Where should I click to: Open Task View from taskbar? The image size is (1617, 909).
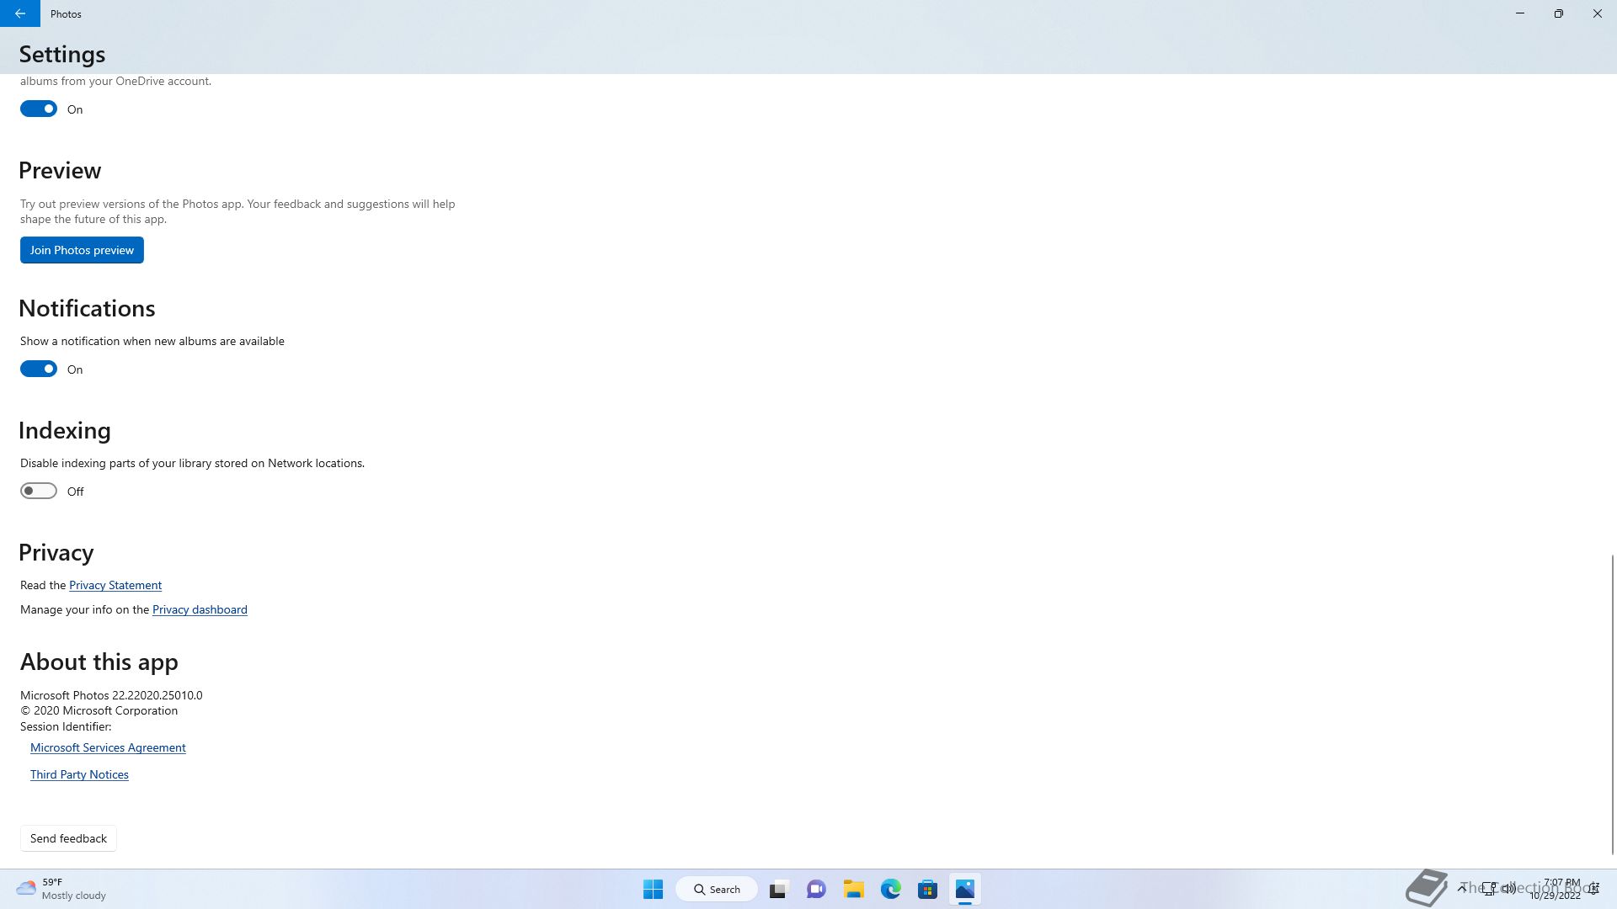coord(778,889)
